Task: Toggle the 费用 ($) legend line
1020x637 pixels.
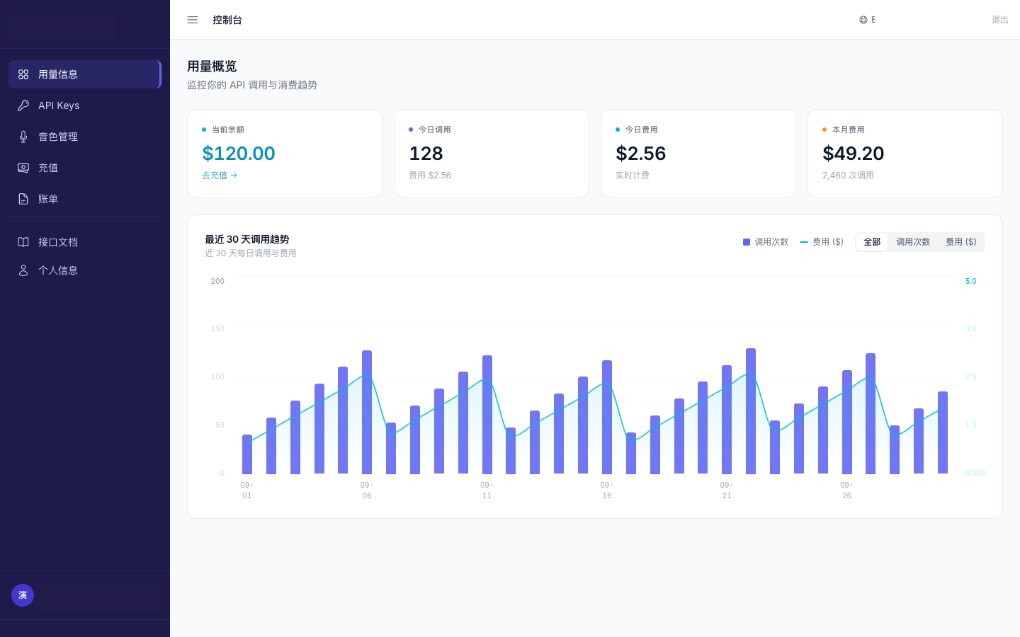Action: tap(804, 242)
